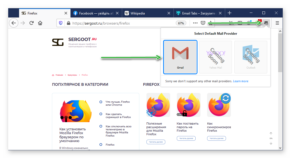Image resolution: width=291 pixels, height=159 pixels.
Task: Click 'Читать далее' under Полезные расширения
Action: 156,142
